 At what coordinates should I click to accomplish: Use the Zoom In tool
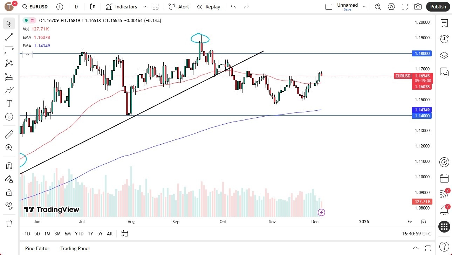click(x=9, y=147)
